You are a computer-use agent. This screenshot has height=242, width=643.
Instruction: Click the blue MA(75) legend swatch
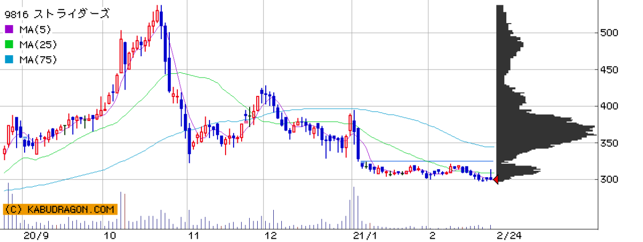(x=9, y=59)
